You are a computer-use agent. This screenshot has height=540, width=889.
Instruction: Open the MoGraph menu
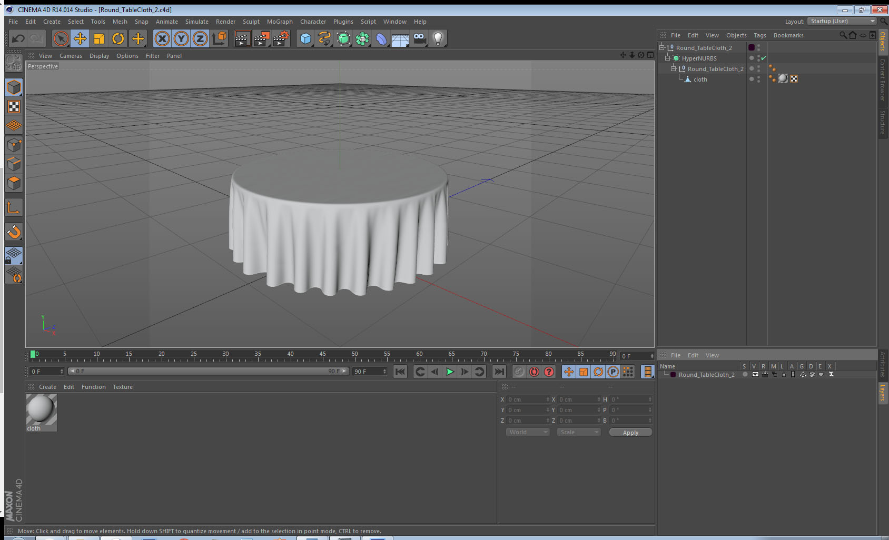(280, 22)
